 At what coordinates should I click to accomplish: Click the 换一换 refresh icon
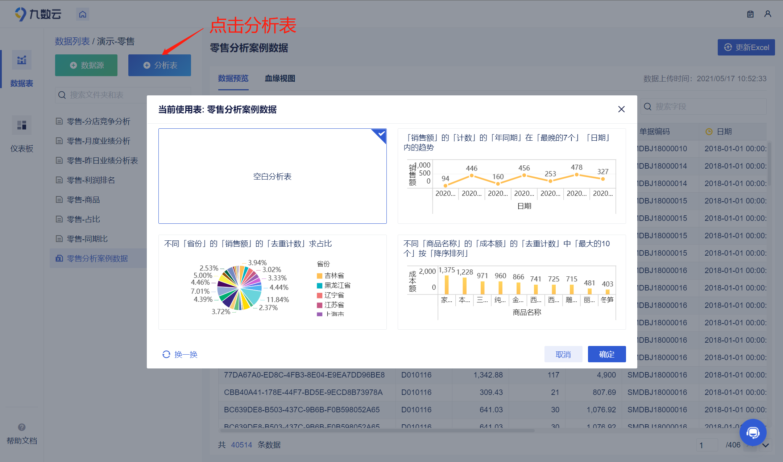[166, 354]
